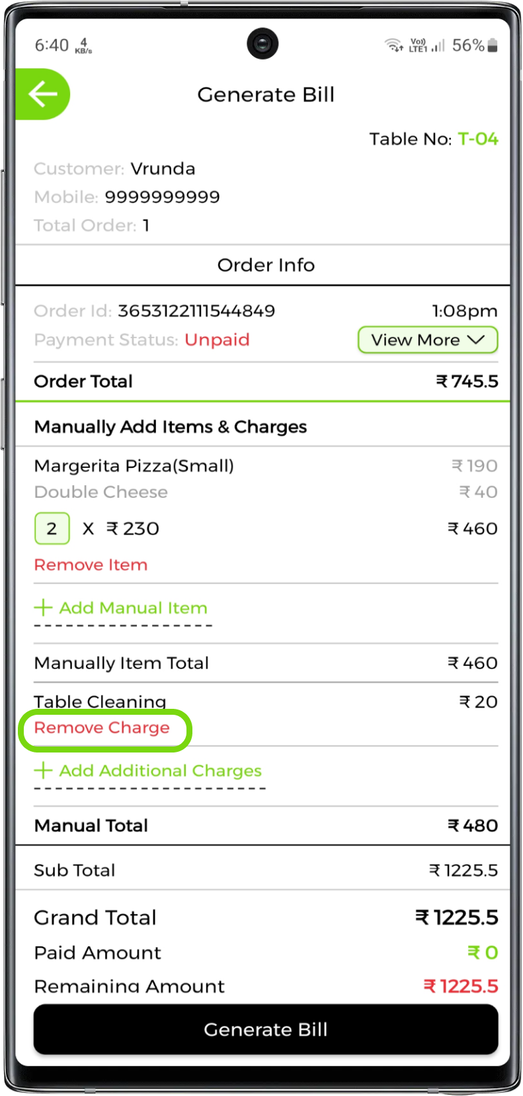Add a manual item to the bill
The image size is (523, 1096).
(x=133, y=608)
